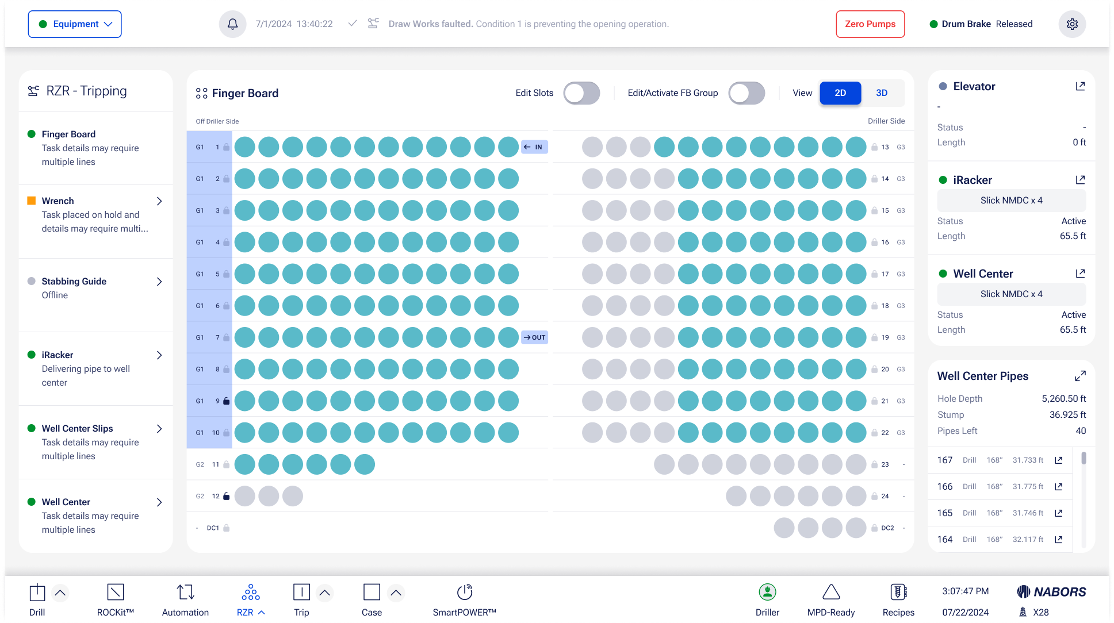
Task: Expand the Wrench task chevron
Action: tap(159, 201)
